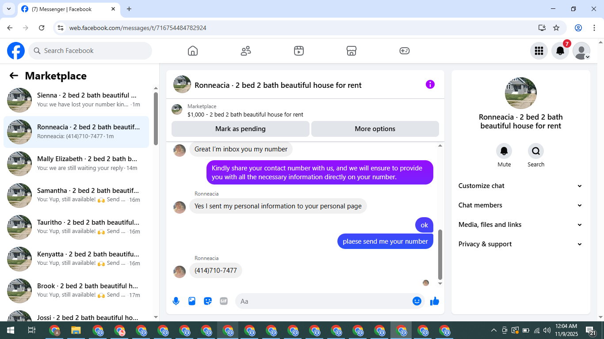Click the Facebook logo icon
The image size is (604, 339).
(x=16, y=51)
